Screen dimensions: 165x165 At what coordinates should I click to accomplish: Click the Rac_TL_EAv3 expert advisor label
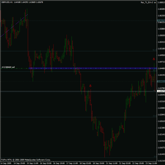coord(147,2)
